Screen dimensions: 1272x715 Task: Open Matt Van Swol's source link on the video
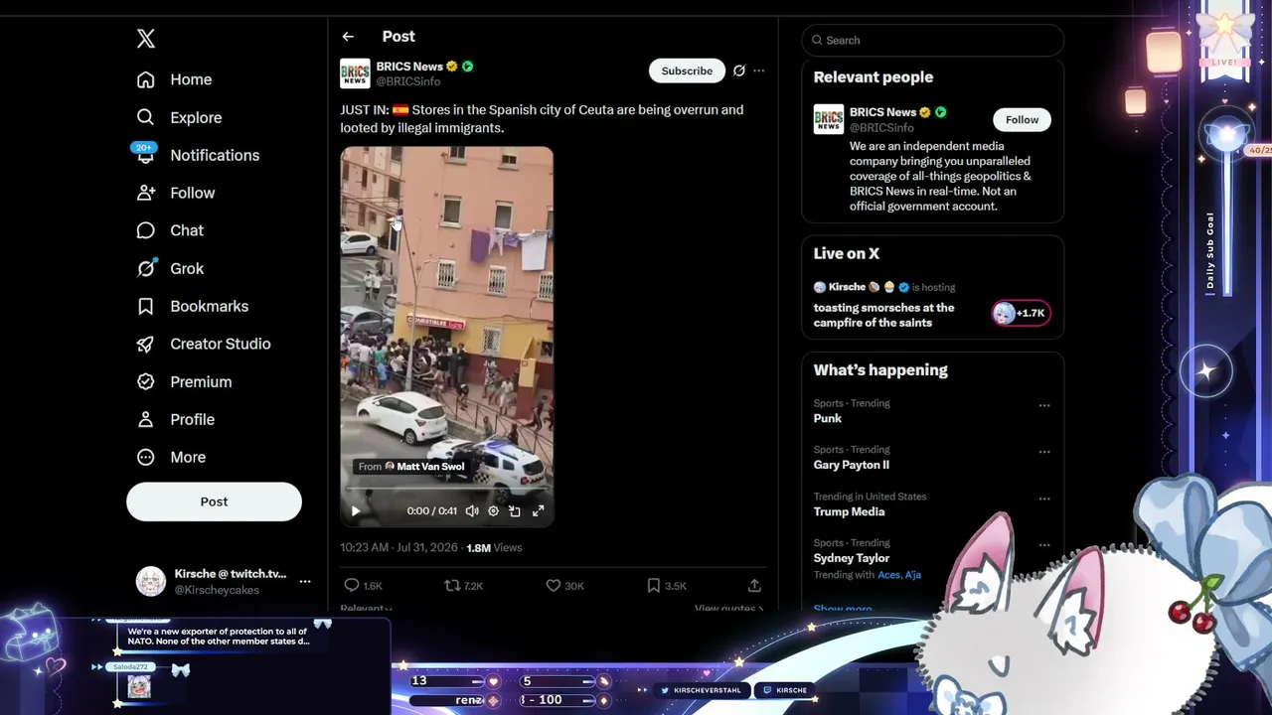click(x=411, y=467)
